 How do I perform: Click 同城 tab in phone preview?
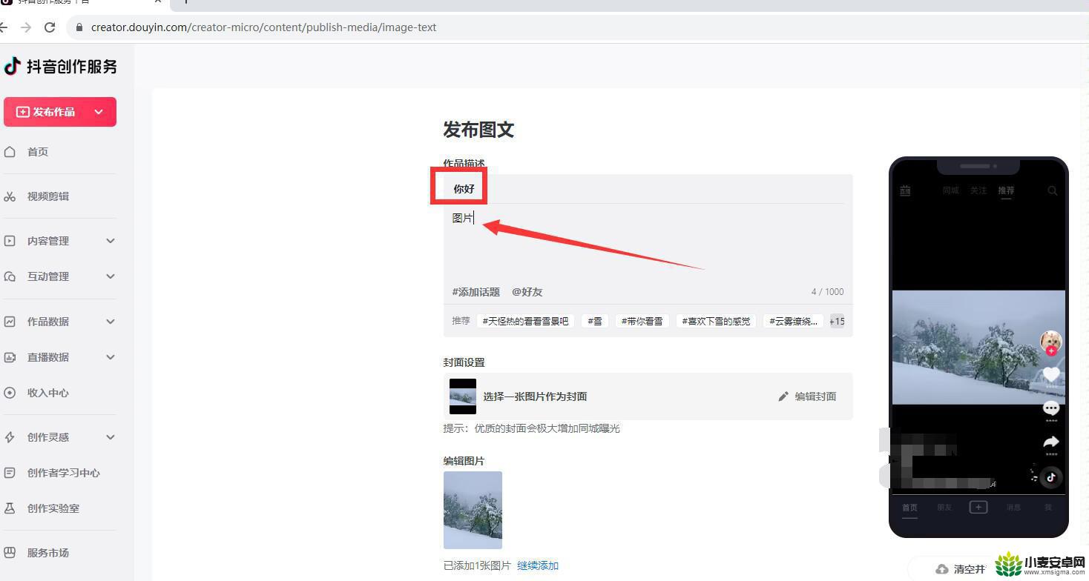click(x=951, y=190)
